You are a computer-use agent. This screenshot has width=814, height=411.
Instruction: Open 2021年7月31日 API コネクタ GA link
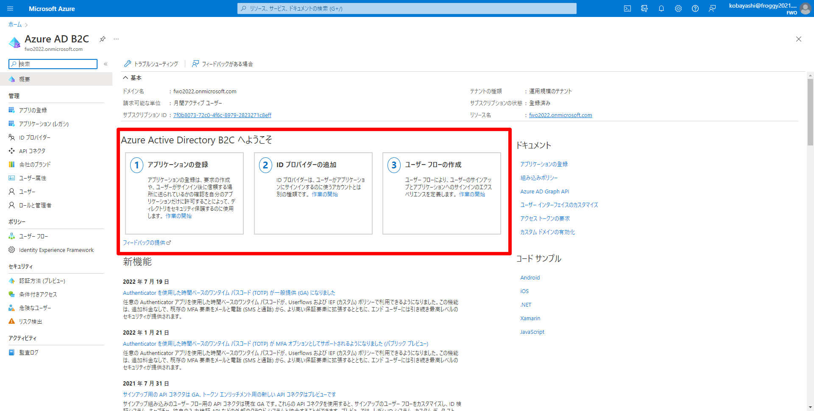point(229,394)
